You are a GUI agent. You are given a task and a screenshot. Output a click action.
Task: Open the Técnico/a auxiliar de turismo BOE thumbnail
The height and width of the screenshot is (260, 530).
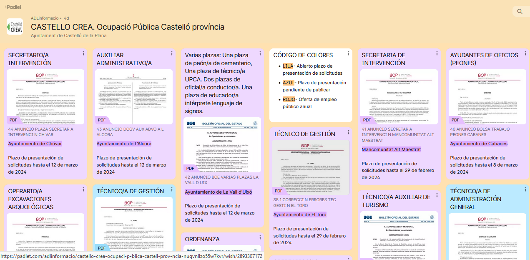click(399, 236)
